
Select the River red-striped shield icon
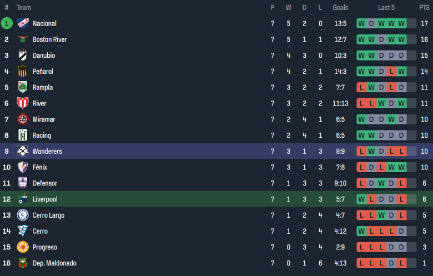[x=23, y=103]
